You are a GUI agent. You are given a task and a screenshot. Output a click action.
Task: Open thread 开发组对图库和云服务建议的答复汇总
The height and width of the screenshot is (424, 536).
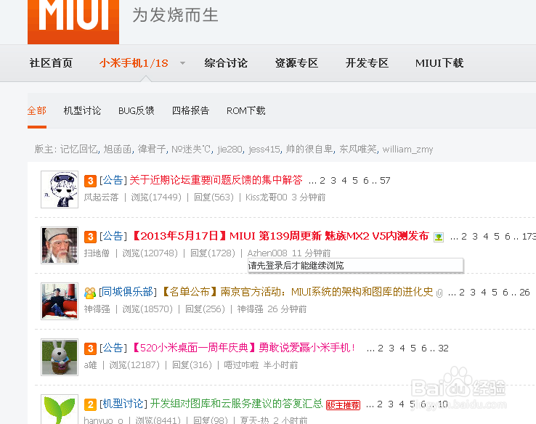tap(236, 404)
